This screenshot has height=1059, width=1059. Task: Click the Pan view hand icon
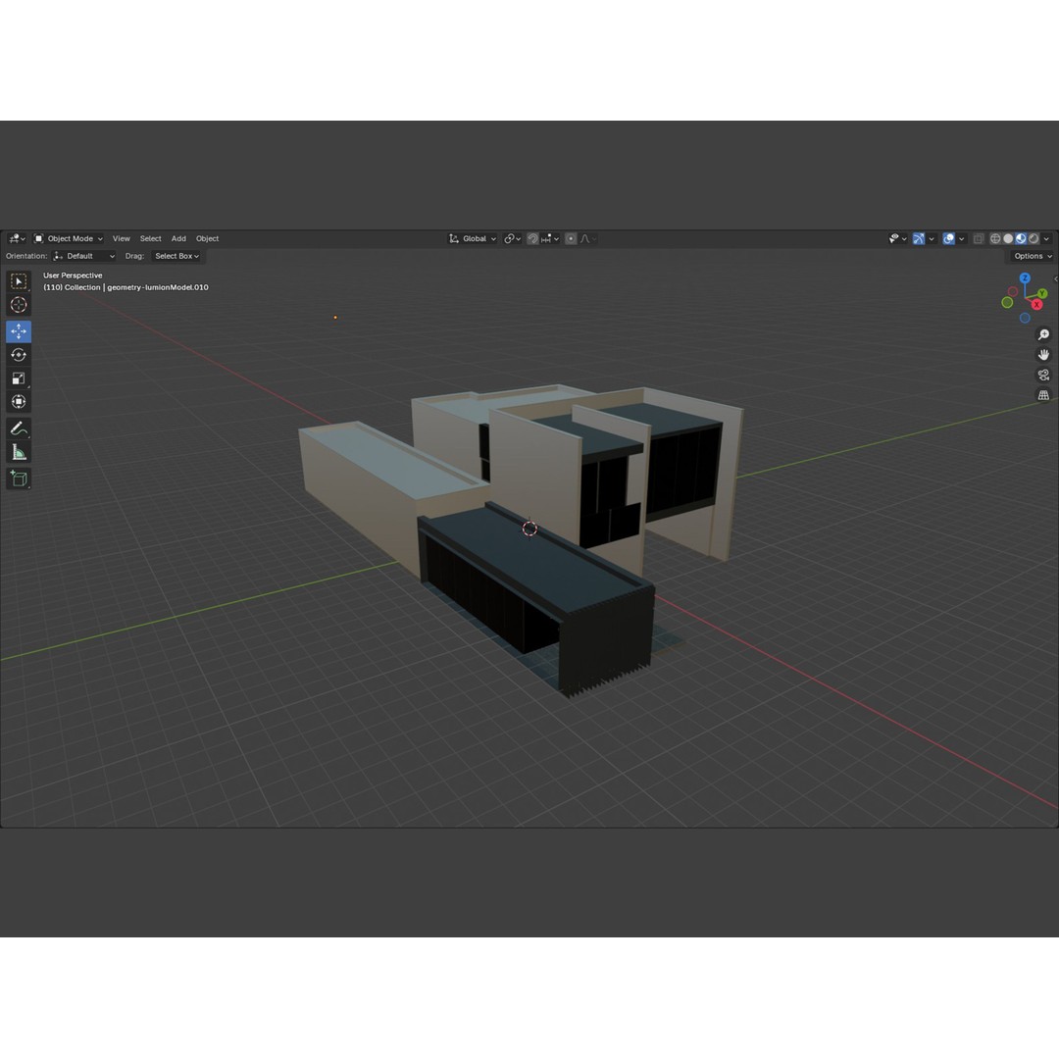1043,355
